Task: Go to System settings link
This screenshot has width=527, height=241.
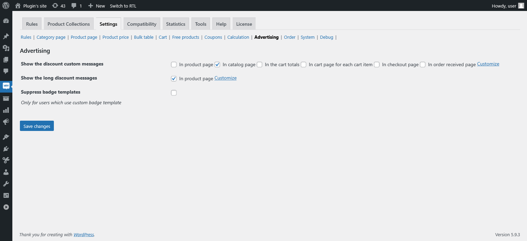Action: coord(307,37)
